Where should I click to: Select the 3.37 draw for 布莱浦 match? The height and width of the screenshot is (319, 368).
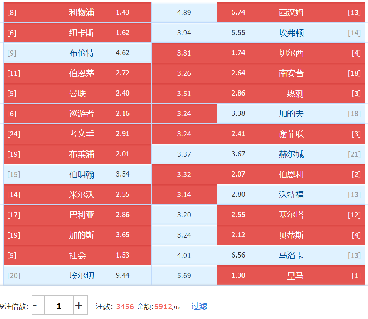pyautogui.click(x=184, y=154)
